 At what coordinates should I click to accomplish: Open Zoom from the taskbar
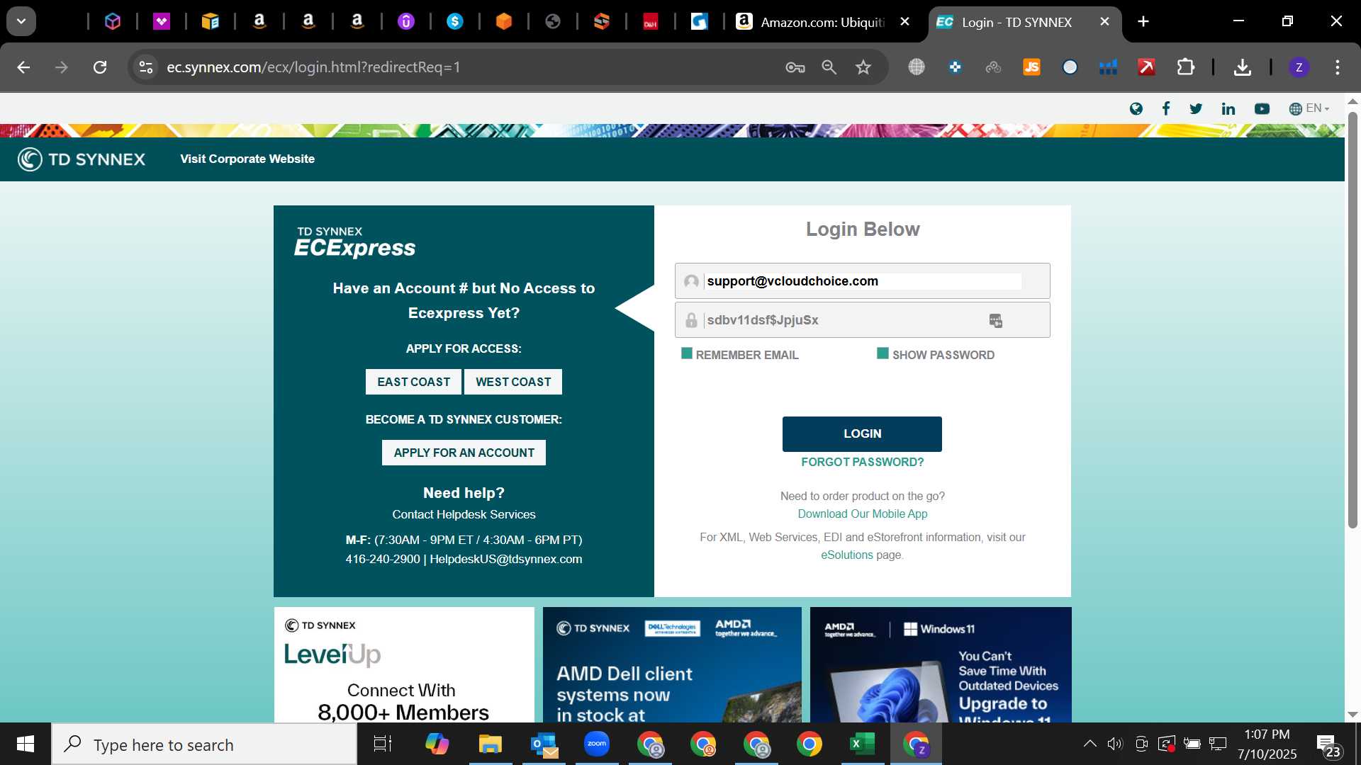[597, 744]
